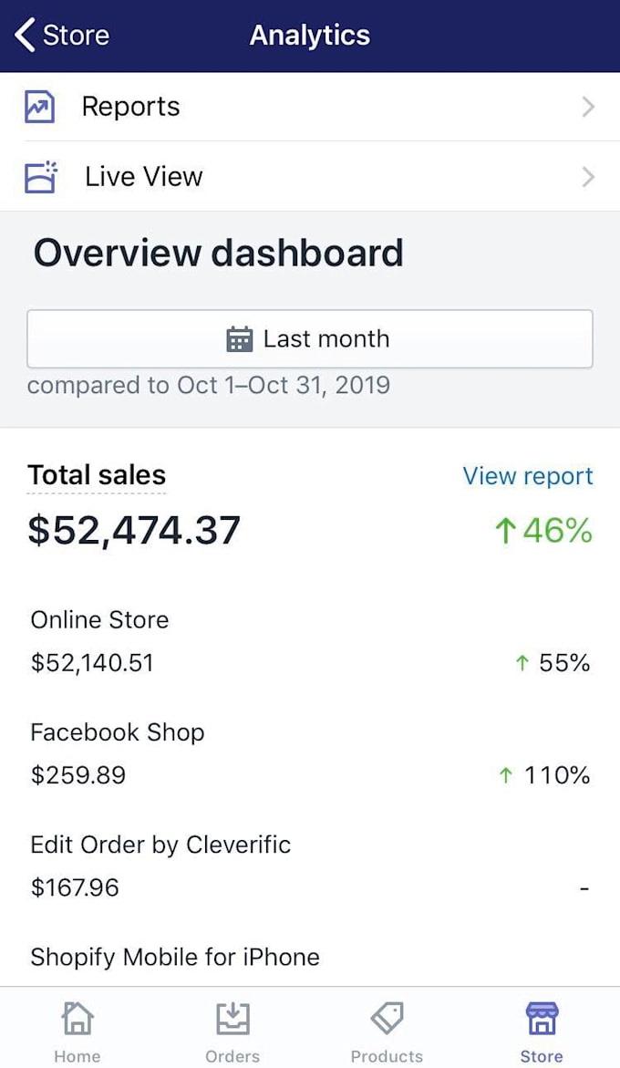Tap the Total sales heading
This screenshot has height=1068, width=620.
[97, 475]
